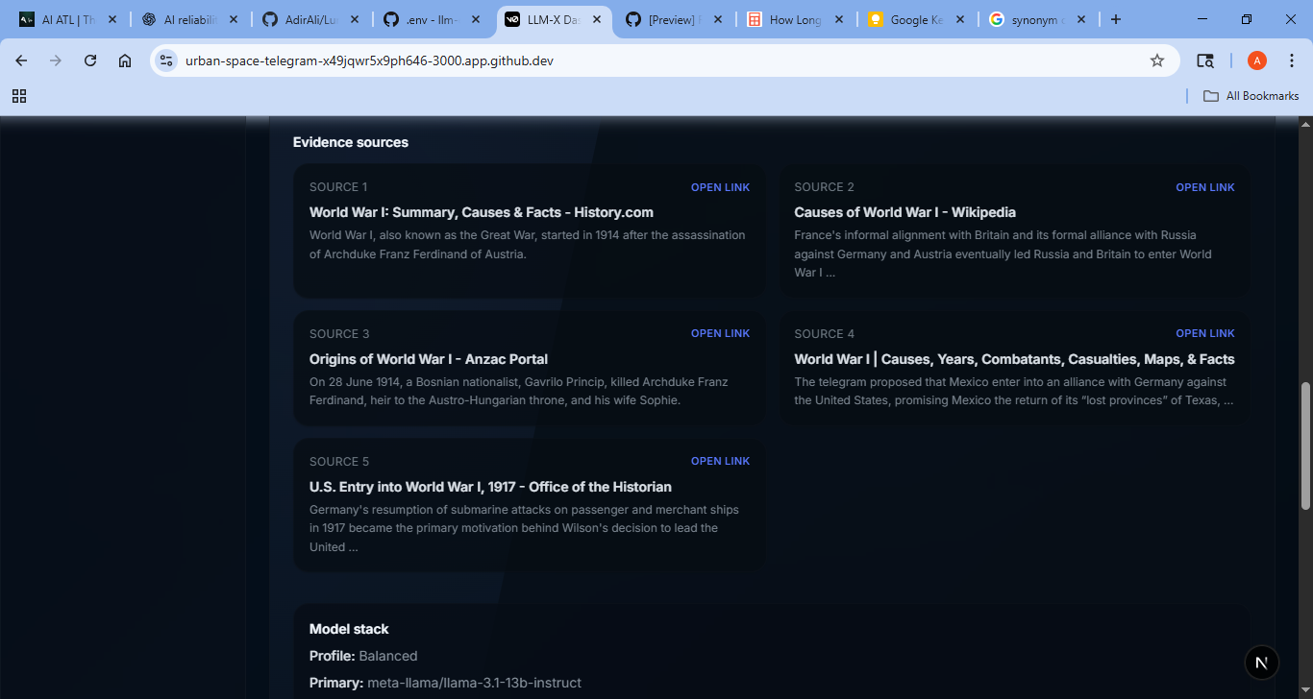Reload the current page
The image size is (1313, 699).
tap(90, 60)
